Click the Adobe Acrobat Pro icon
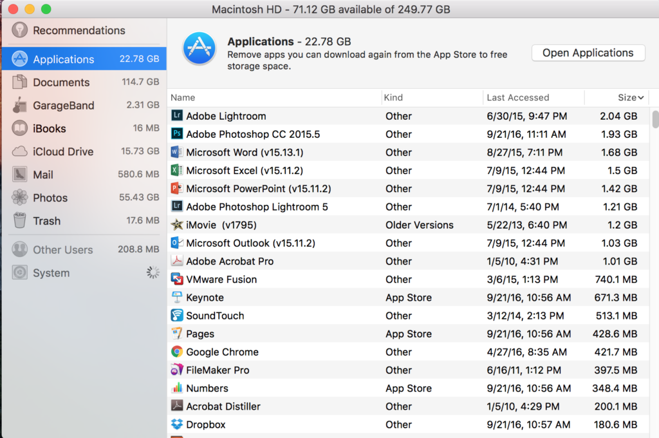The width and height of the screenshot is (659, 438). pos(177,261)
